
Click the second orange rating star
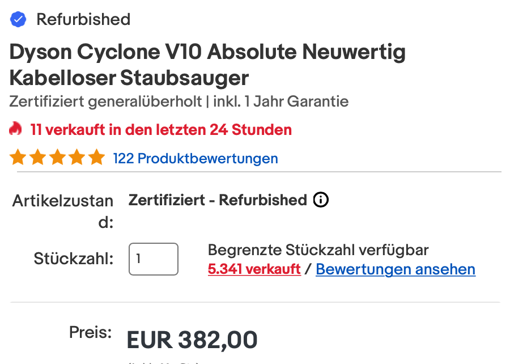[x=38, y=158]
